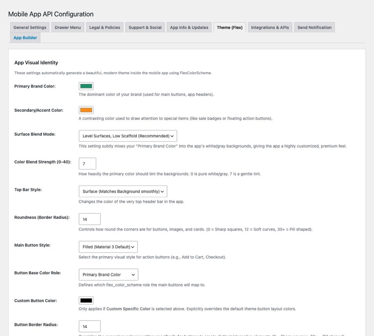Click the description mentioning FlexColorScheme
The image size is (374, 336).
coord(113,73)
